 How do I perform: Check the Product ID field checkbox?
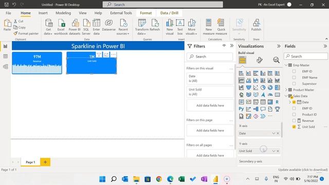click(294, 115)
